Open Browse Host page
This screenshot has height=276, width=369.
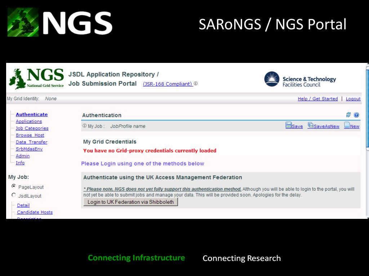[x=30, y=135]
